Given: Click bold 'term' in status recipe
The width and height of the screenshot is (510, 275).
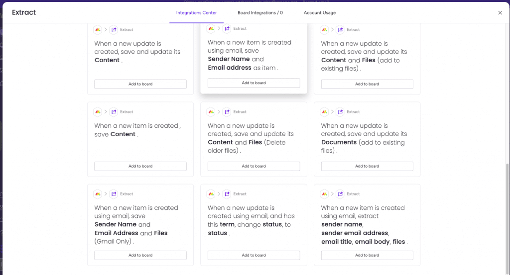Looking at the screenshot, I should [x=227, y=224].
